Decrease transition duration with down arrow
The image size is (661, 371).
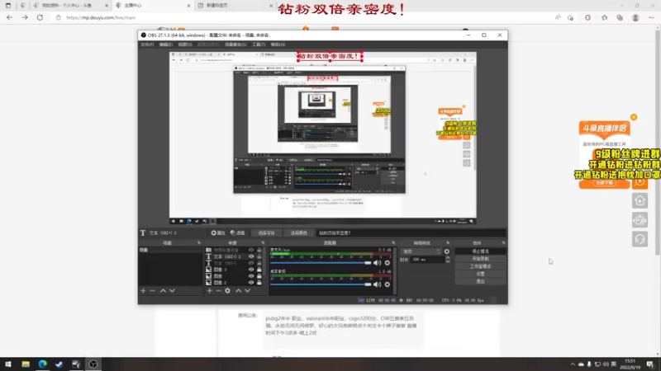click(448, 261)
